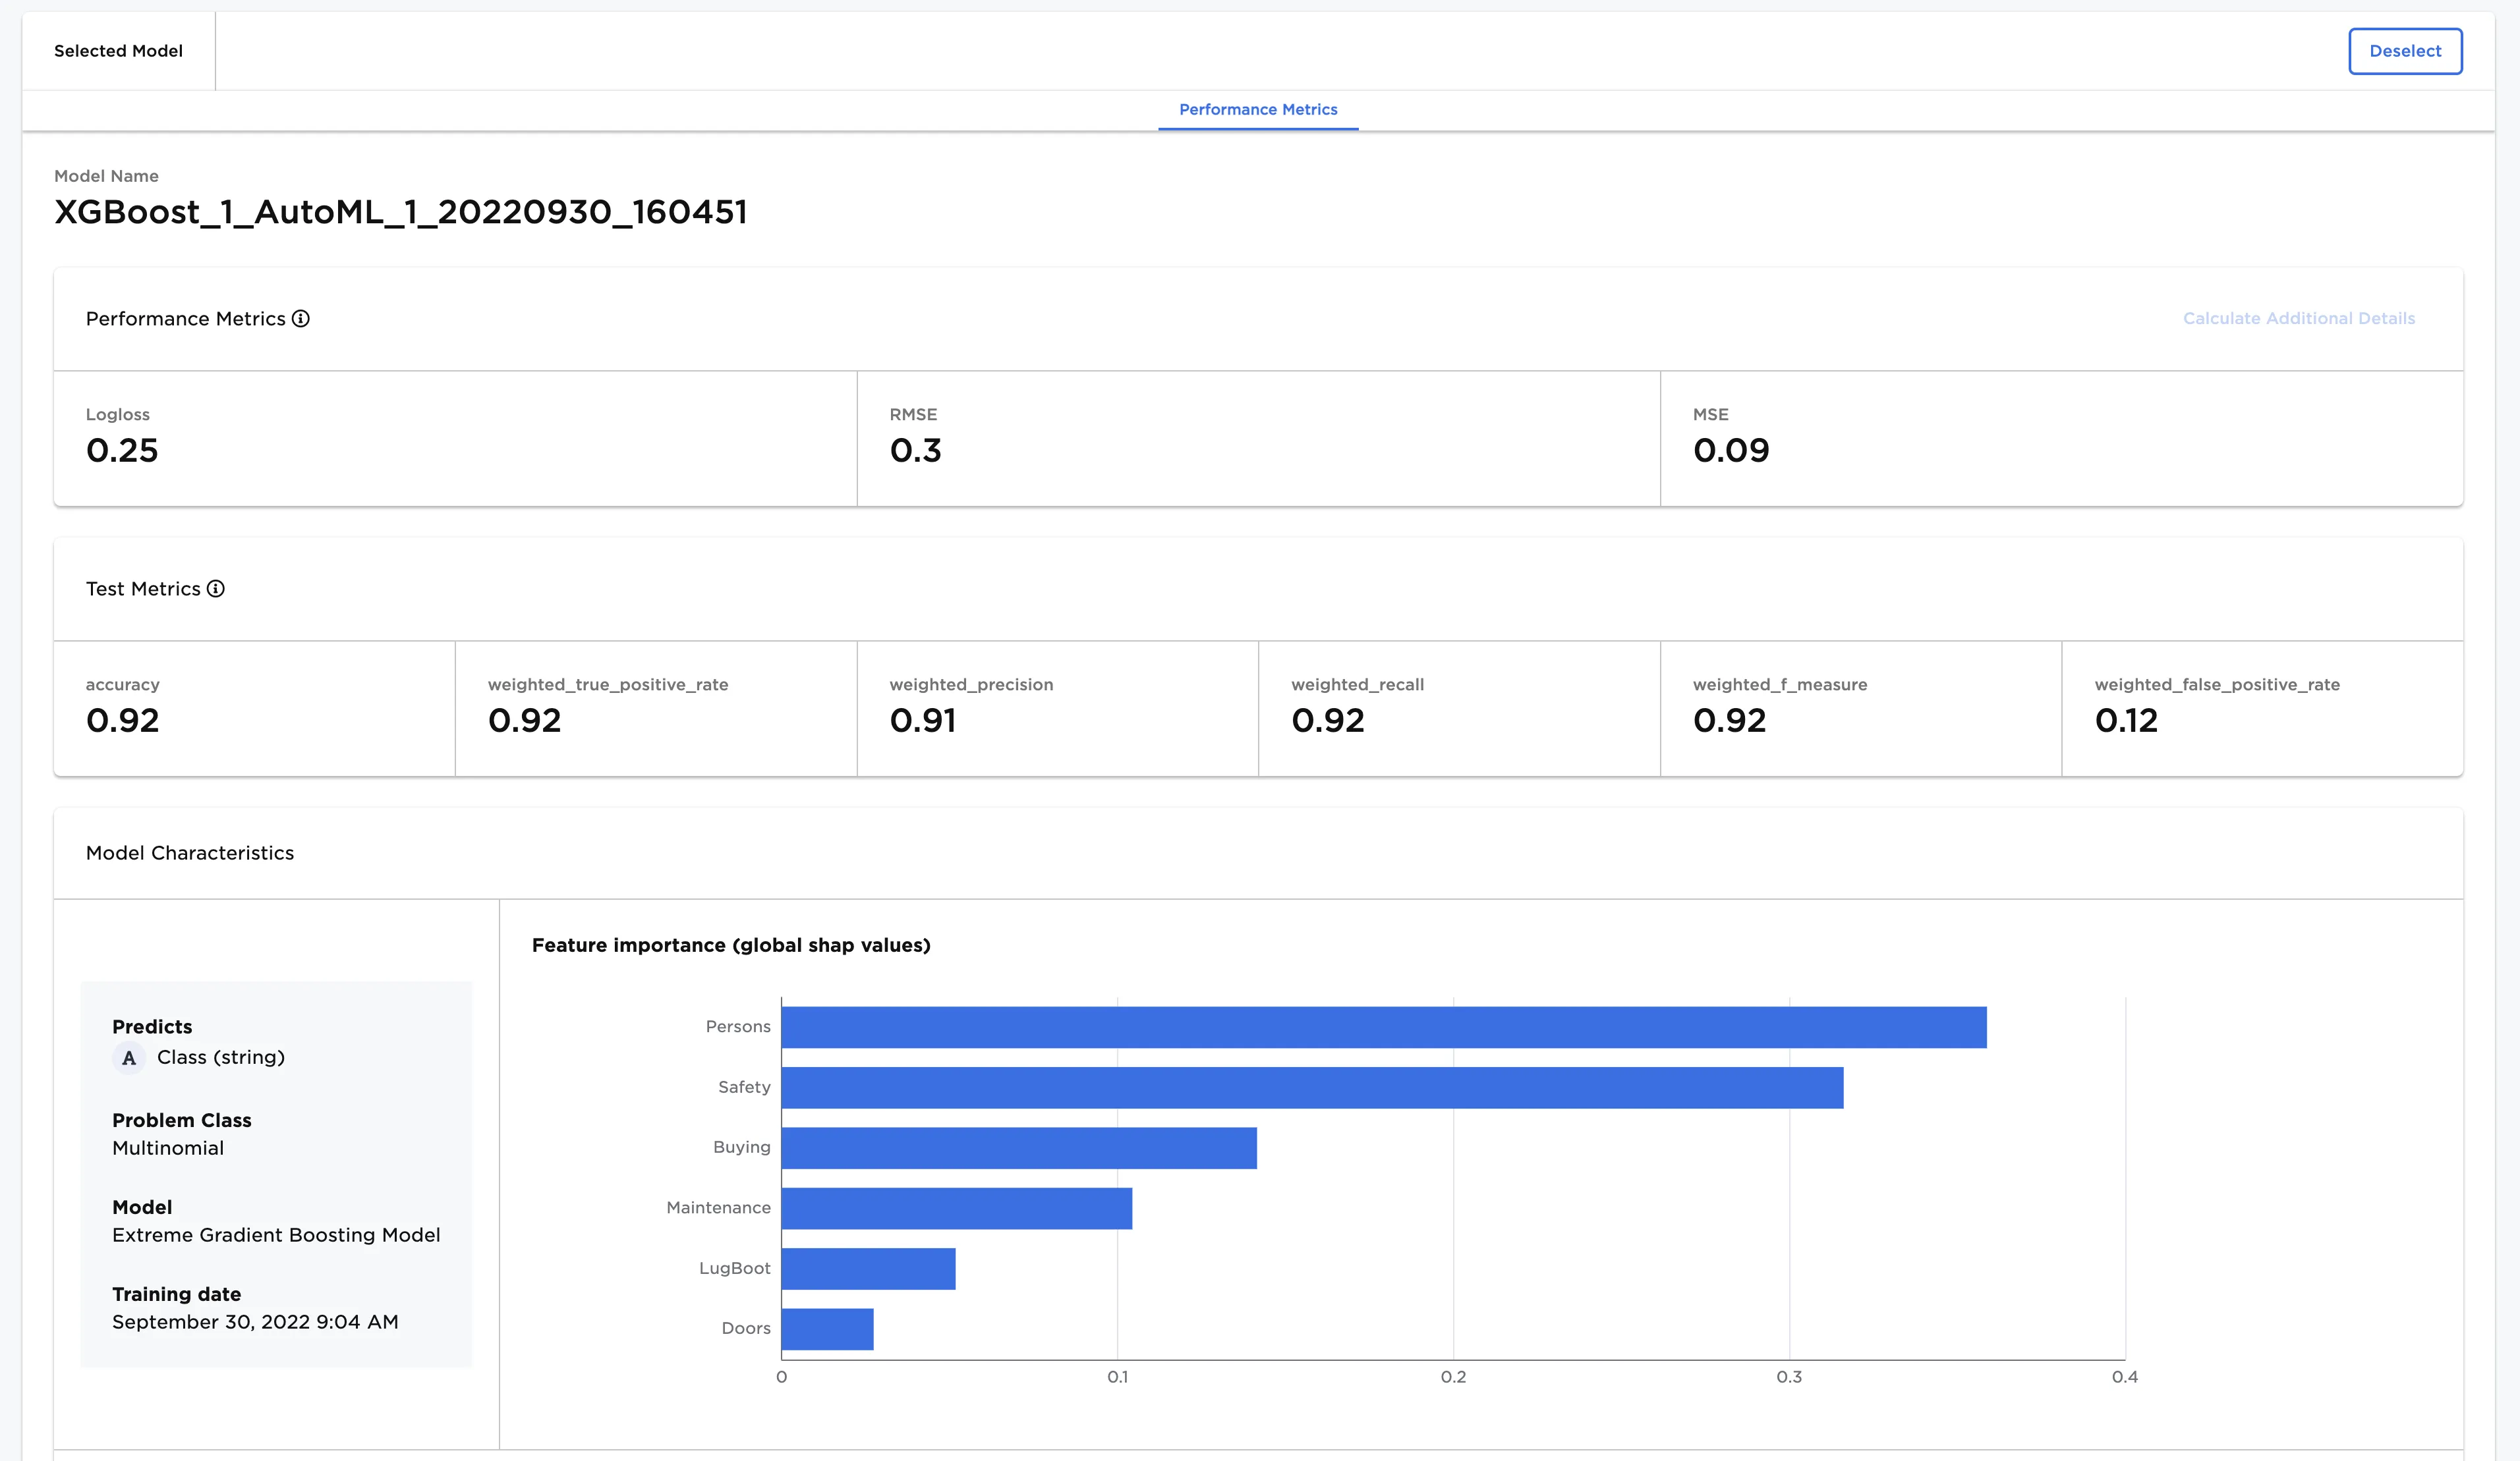
Task: Click Calculate Additional Details link
Action: pyautogui.click(x=2299, y=319)
